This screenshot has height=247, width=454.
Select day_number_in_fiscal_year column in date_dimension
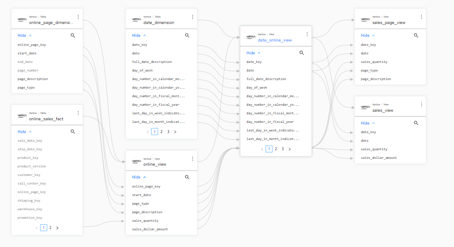[x=156, y=104]
